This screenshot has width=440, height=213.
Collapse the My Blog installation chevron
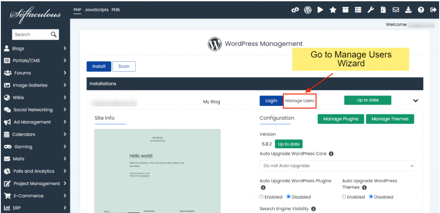[x=416, y=100]
